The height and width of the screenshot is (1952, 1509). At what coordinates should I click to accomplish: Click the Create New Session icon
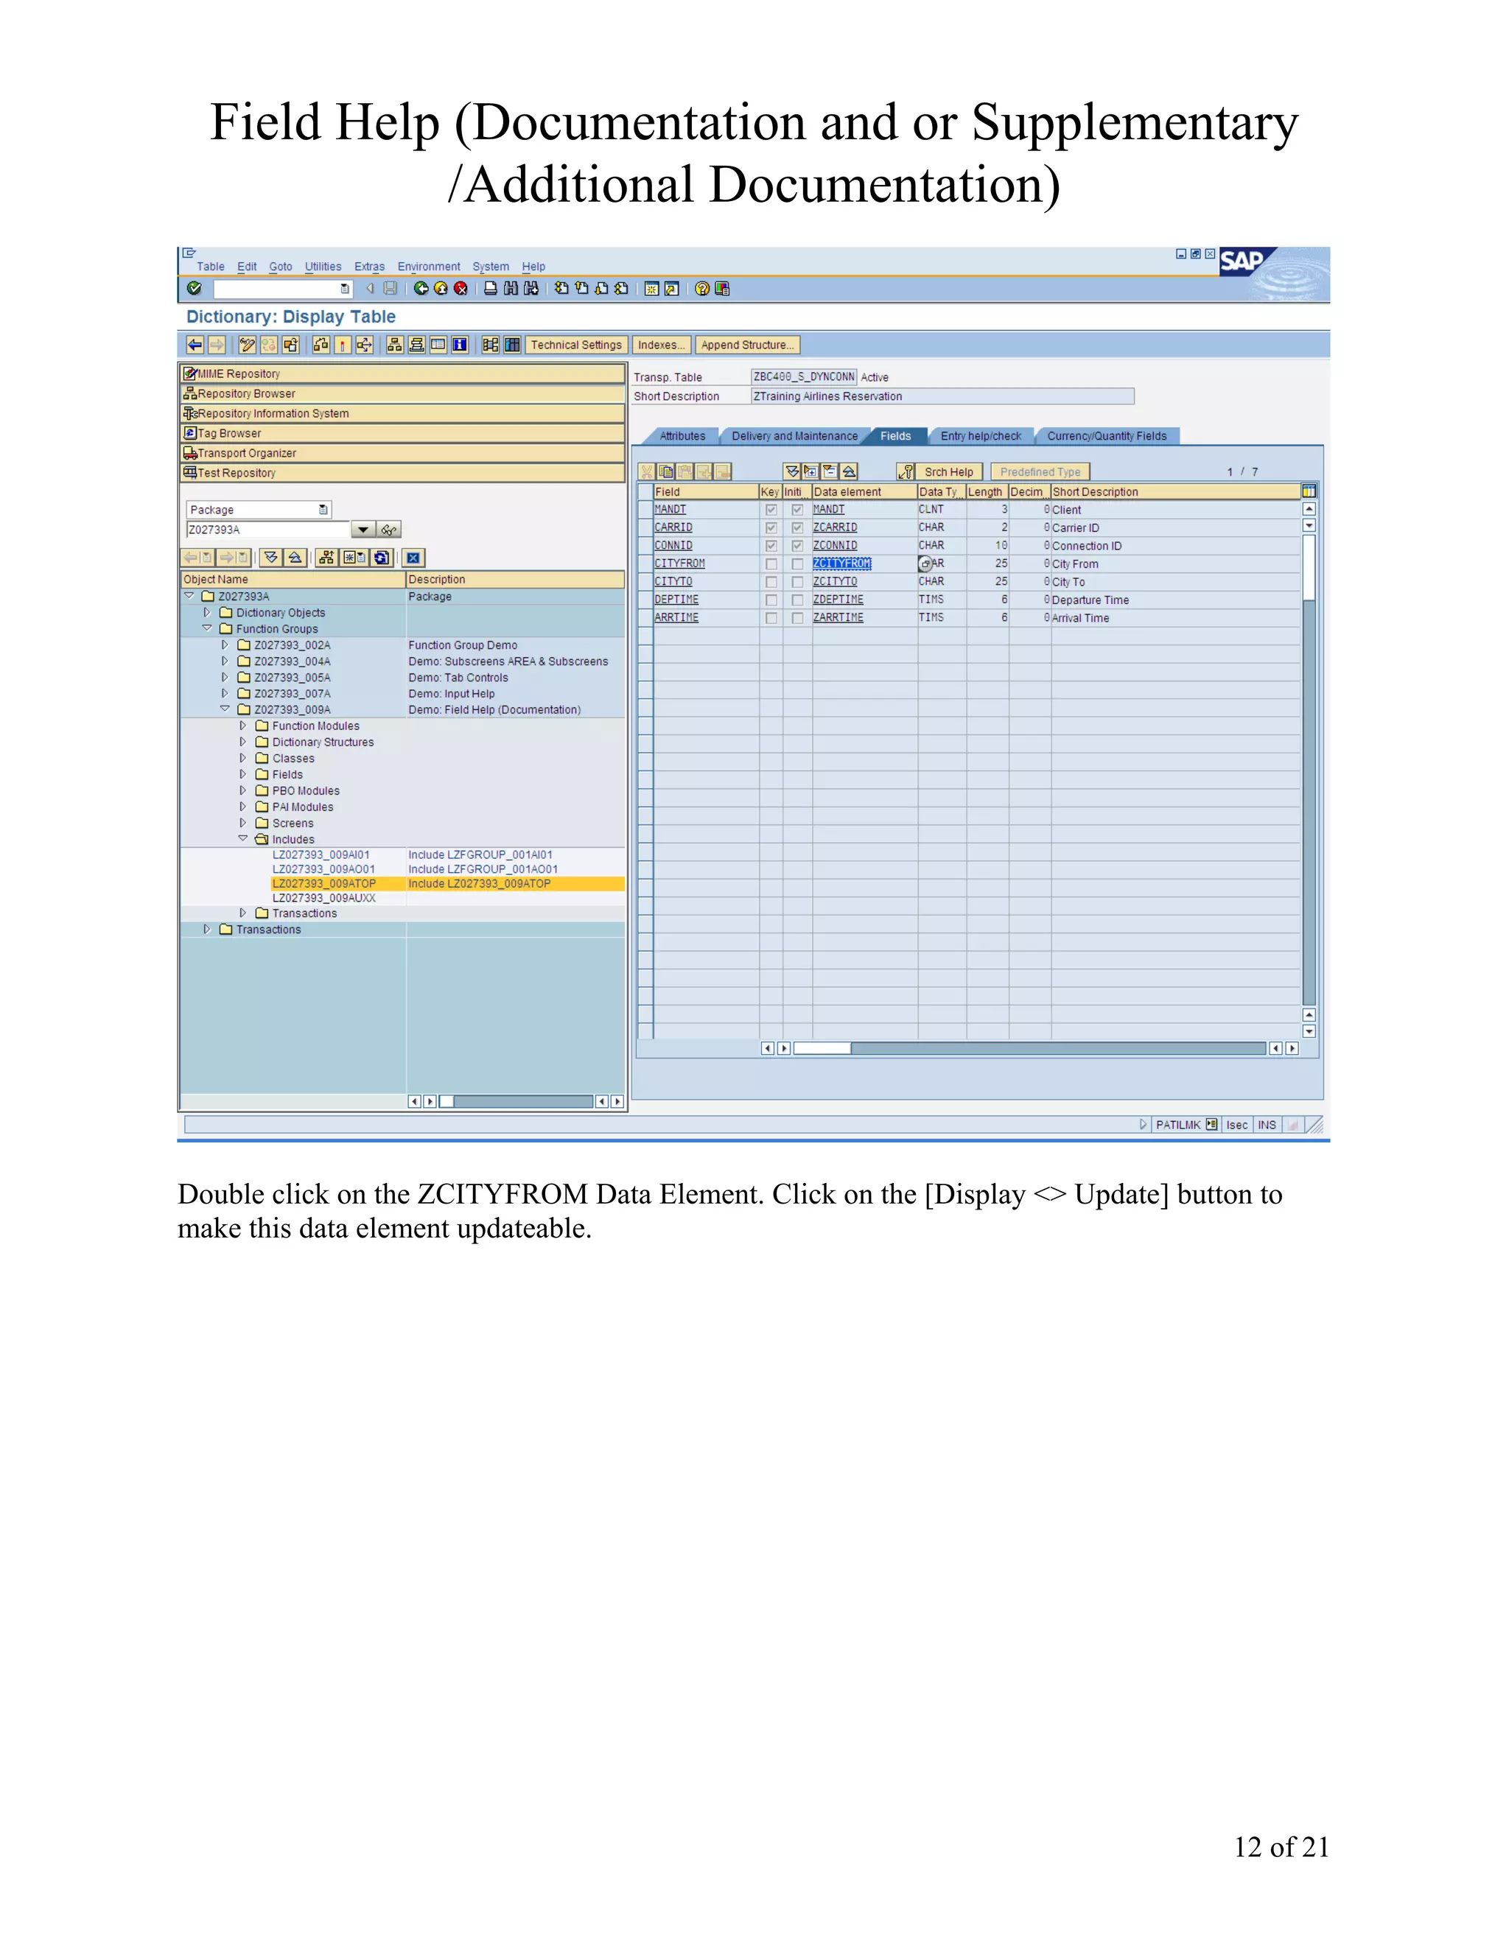click(x=651, y=289)
